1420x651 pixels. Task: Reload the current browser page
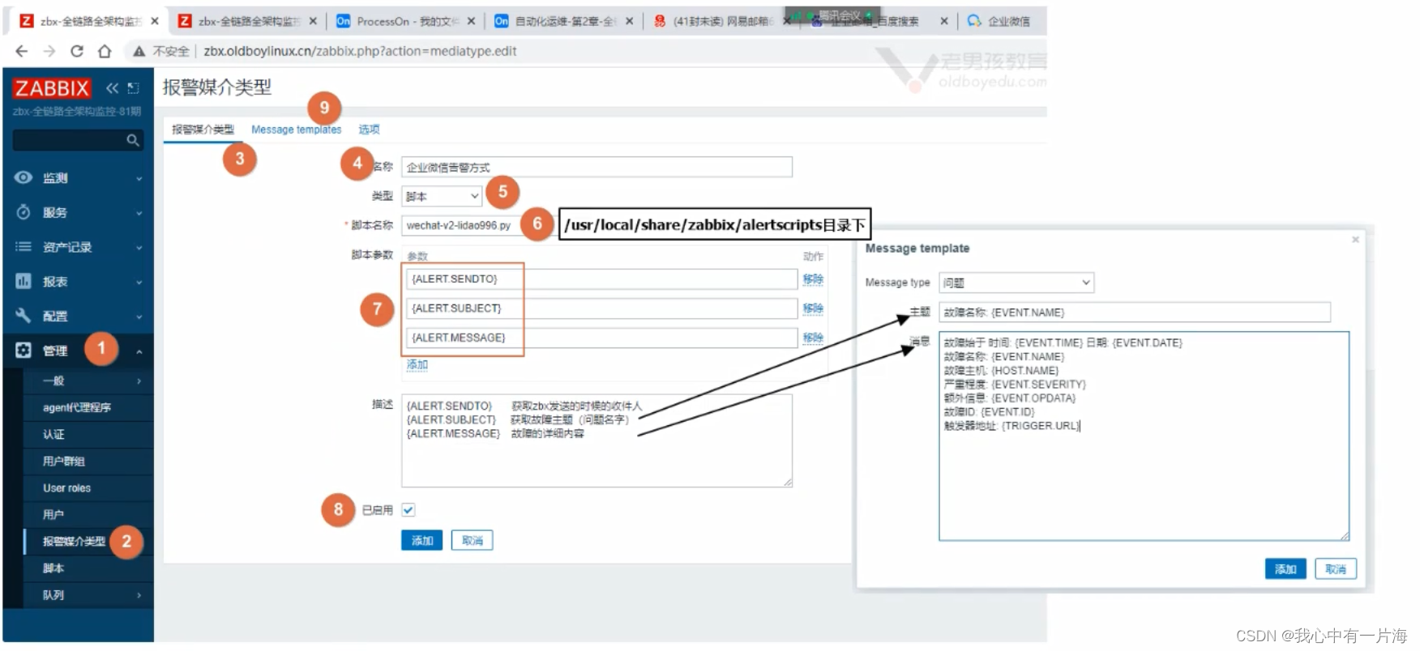[x=77, y=51]
